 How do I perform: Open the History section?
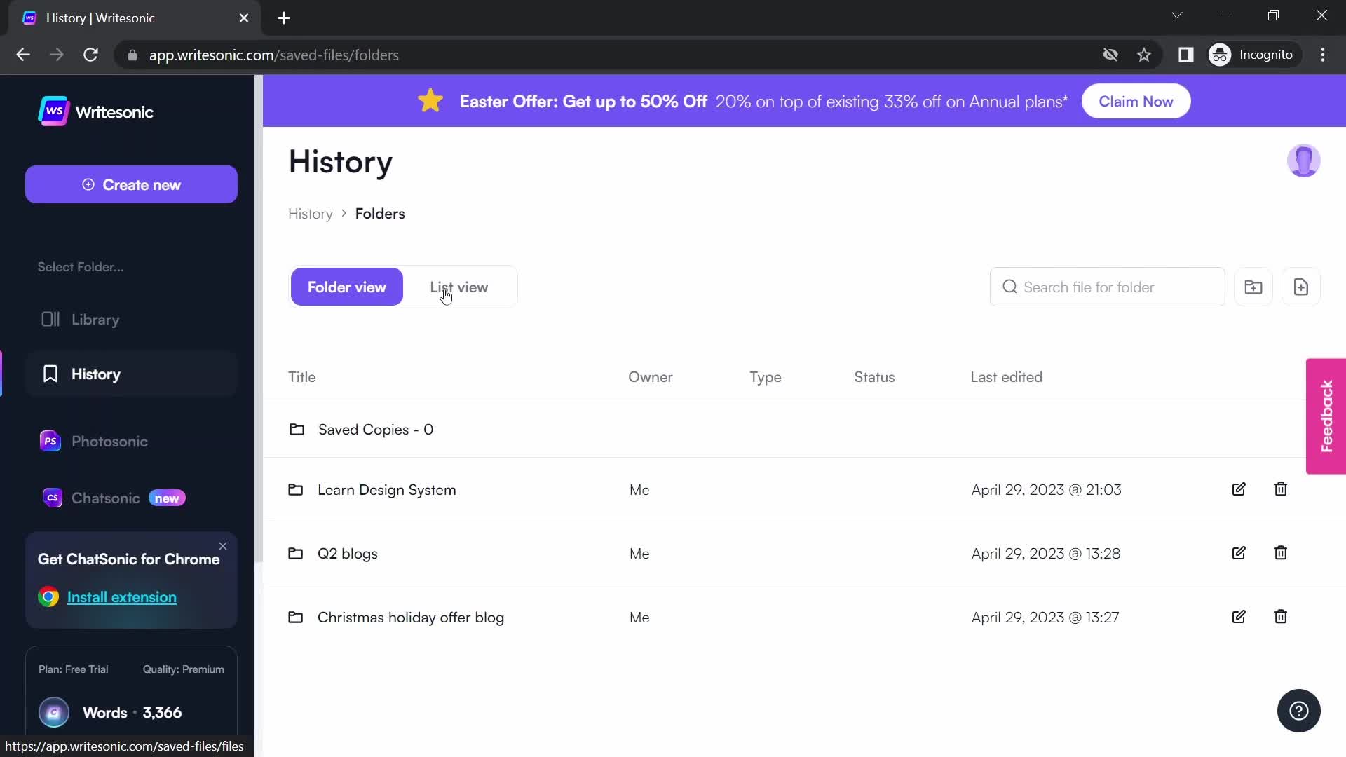click(x=96, y=374)
